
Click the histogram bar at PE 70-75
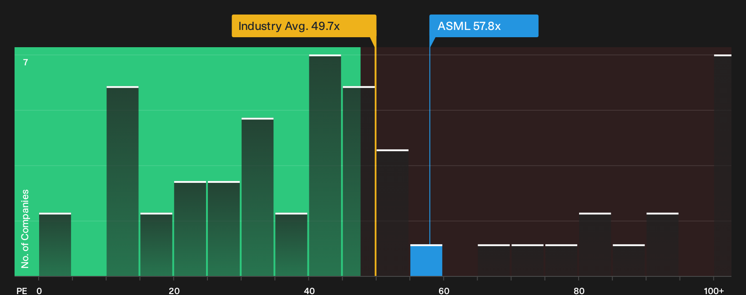pyautogui.click(x=527, y=261)
